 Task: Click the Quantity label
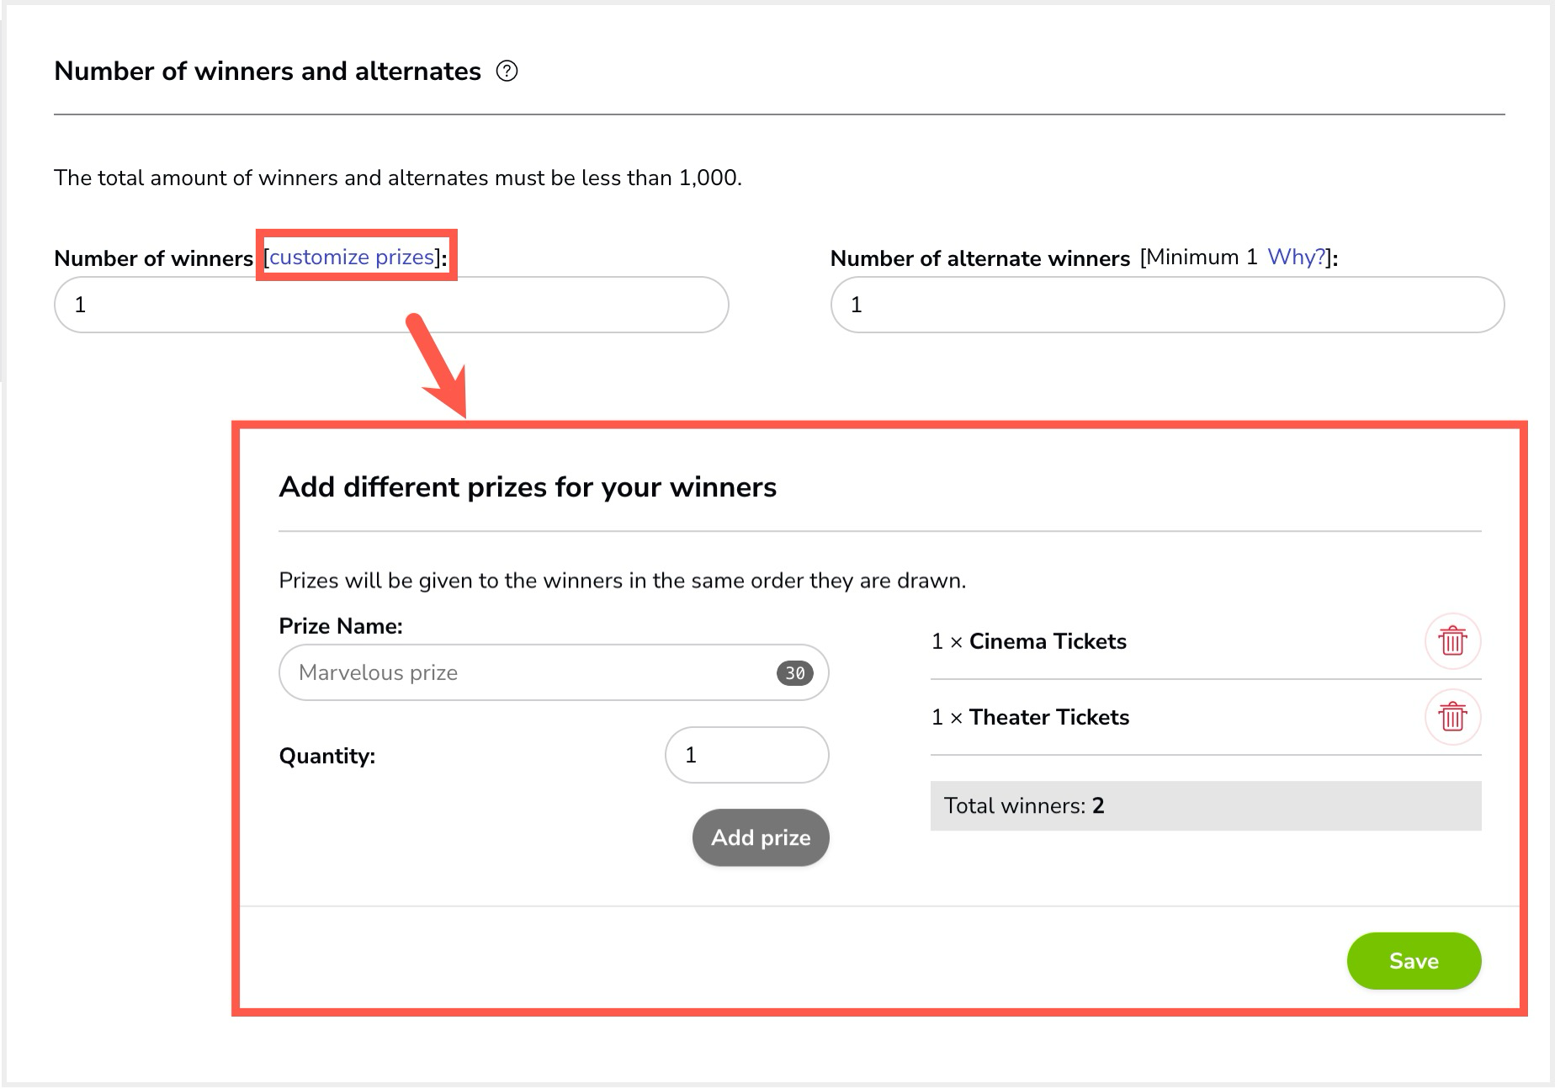tap(327, 756)
